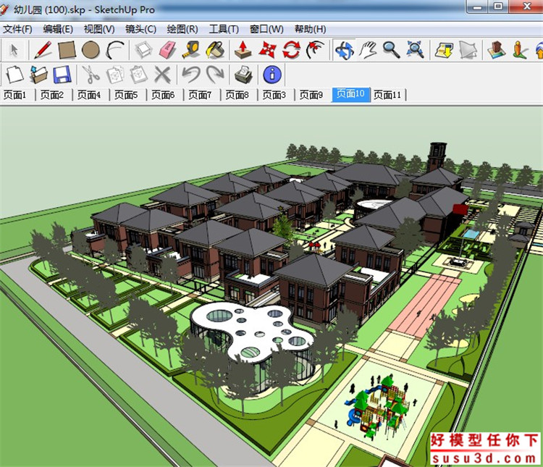This screenshot has width=543, height=467.
Task: Activate the Arc tool
Action: [x=115, y=50]
